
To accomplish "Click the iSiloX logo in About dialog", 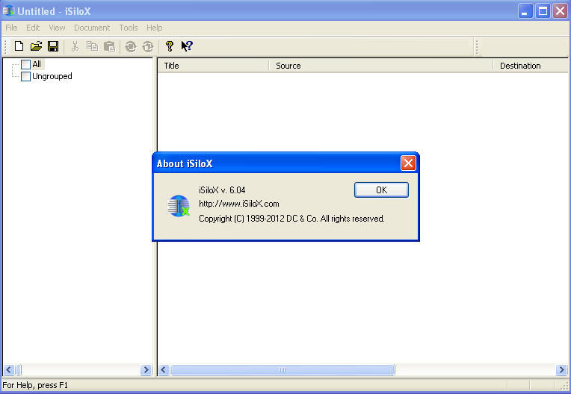I will [179, 206].
